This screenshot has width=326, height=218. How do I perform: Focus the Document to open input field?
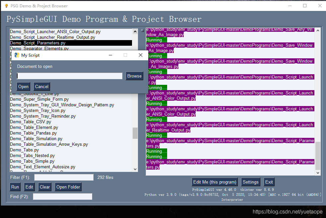click(69, 76)
